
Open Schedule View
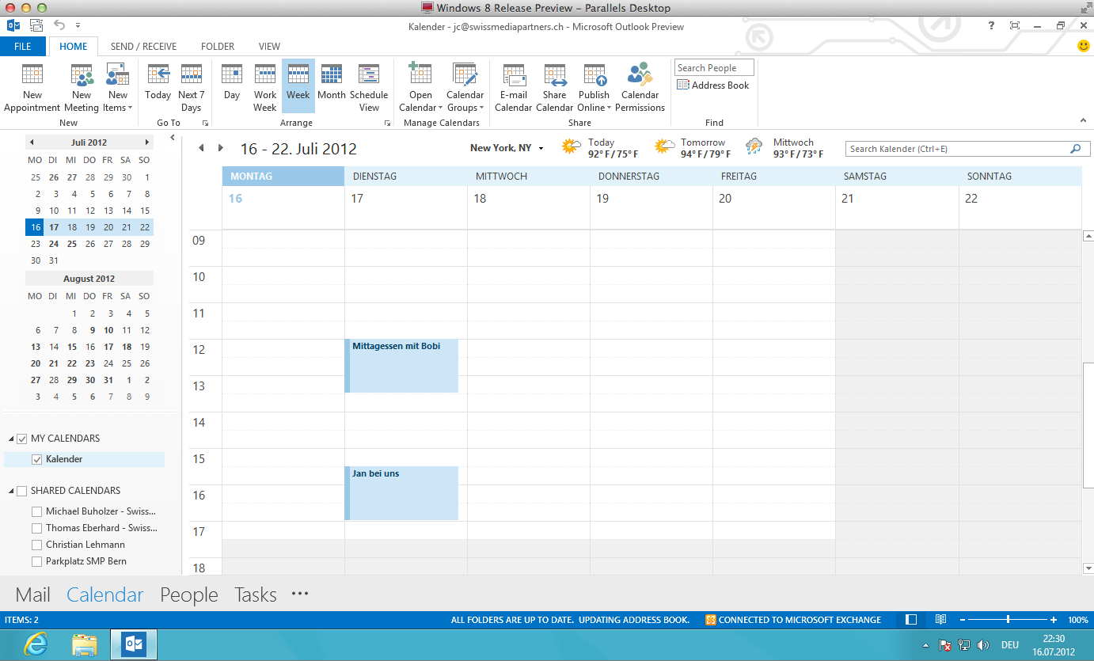(x=369, y=88)
